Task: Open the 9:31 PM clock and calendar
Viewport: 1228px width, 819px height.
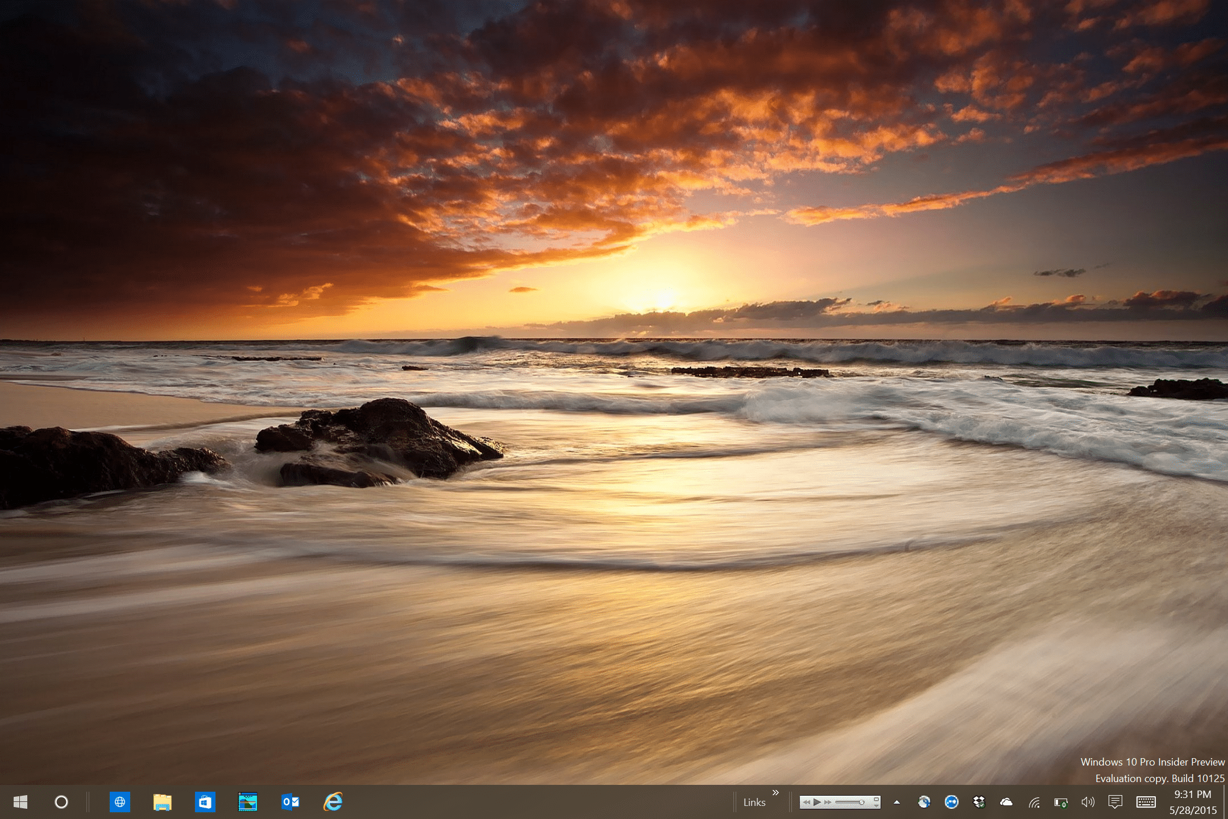Action: [1193, 802]
